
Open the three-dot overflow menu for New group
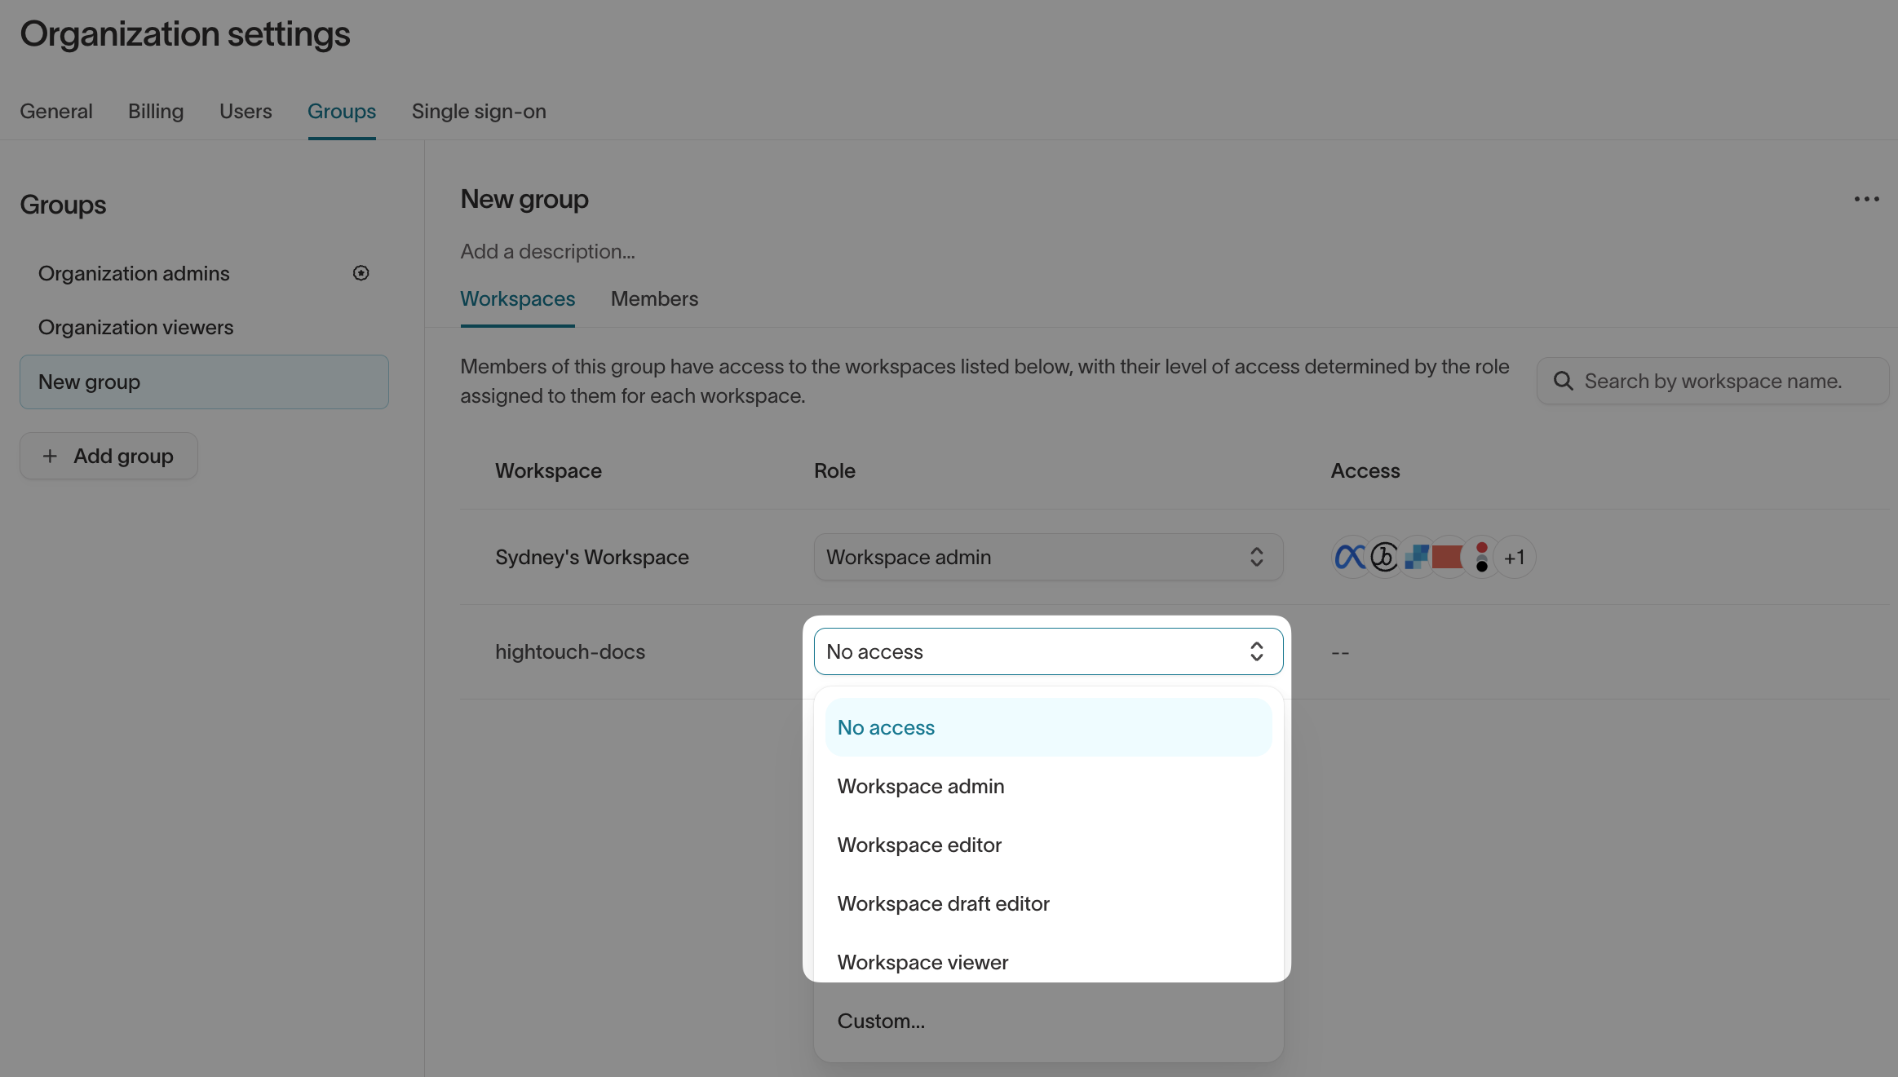(x=1867, y=198)
